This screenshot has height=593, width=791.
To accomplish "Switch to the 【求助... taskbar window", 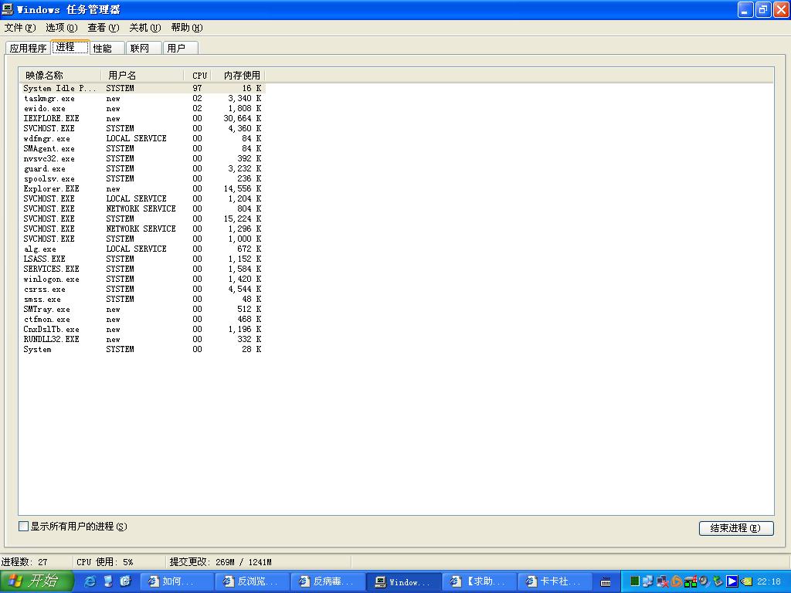I will tap(479, 582).
